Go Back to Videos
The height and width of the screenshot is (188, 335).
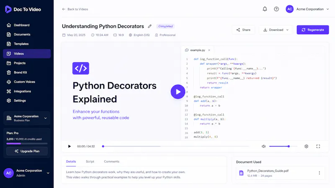(x=75, y=9)
